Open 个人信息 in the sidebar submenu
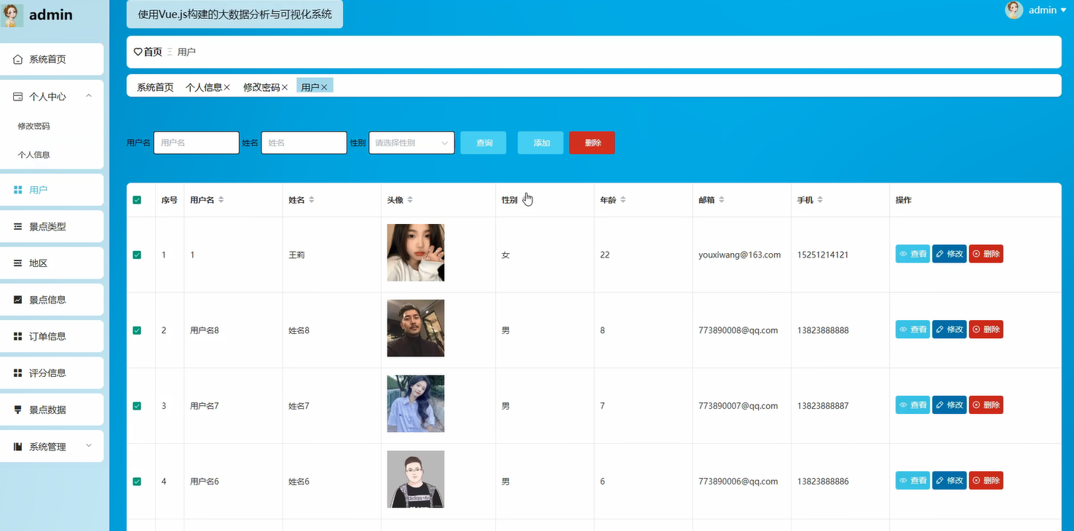Image resolution: width=1074 pixels, height=531 pixels. [x=34, y=155]
